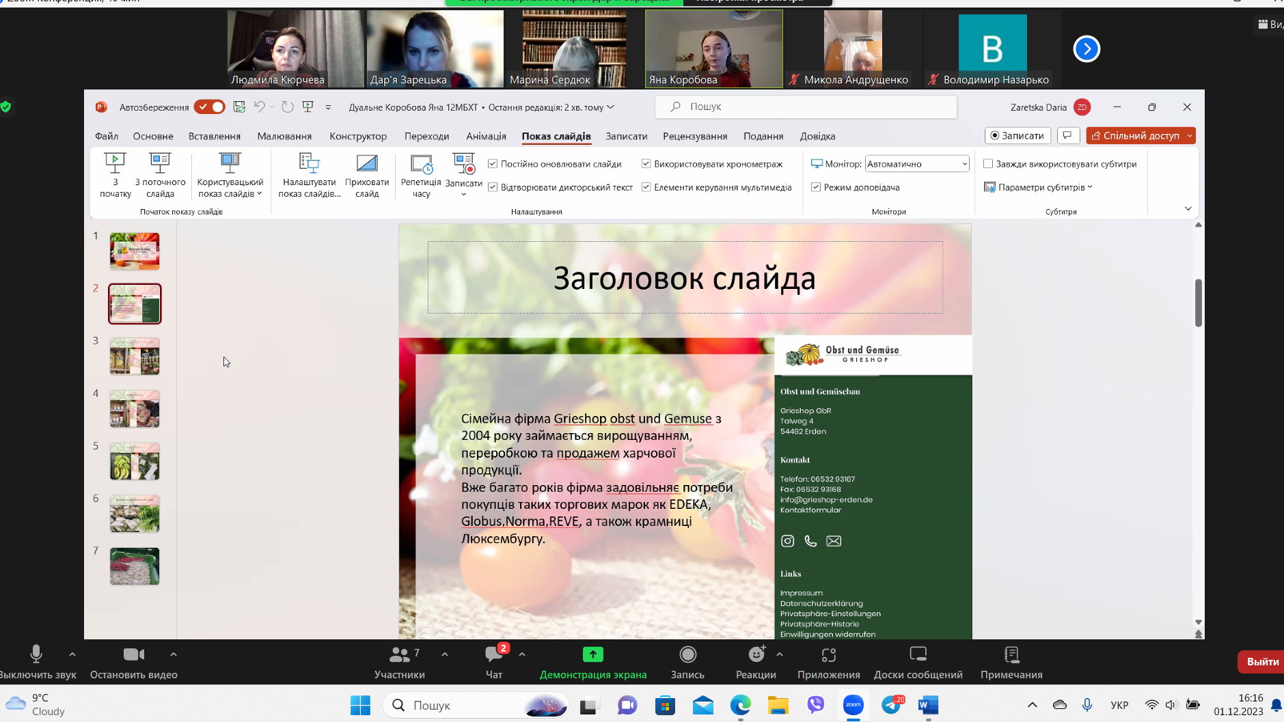The width and height of the screenshot is (1284, 722).
Task: Open the 'Рецензування' tab
Action: coord(695,136)
